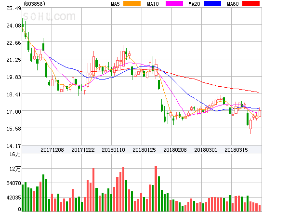Click the 24.08 price axis label

coord(13,26)
